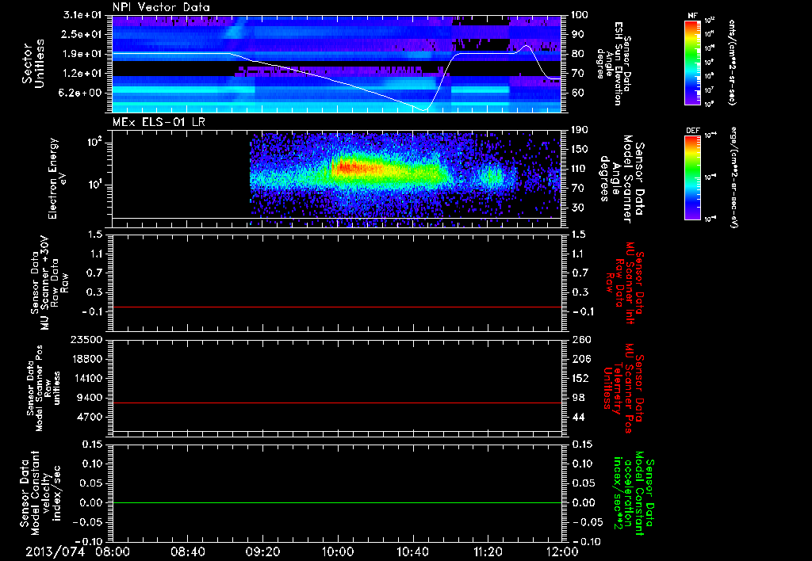Click the '10²' electron energy tick label
Viewport: 812px width, 561px height.
click(94, 143)
